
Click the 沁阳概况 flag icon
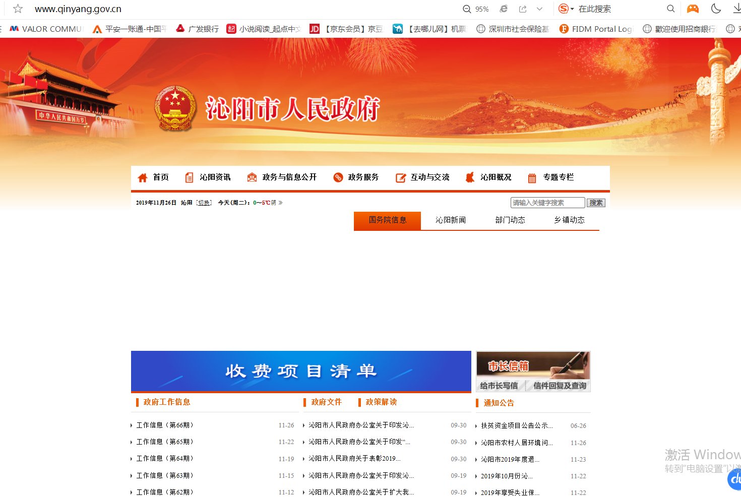click(x=469, y=177)
